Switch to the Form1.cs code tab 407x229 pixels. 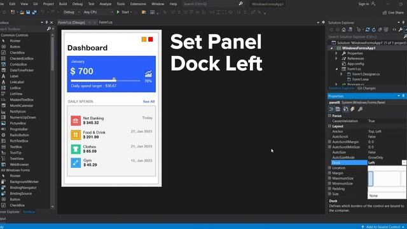[x=106, y=22]
